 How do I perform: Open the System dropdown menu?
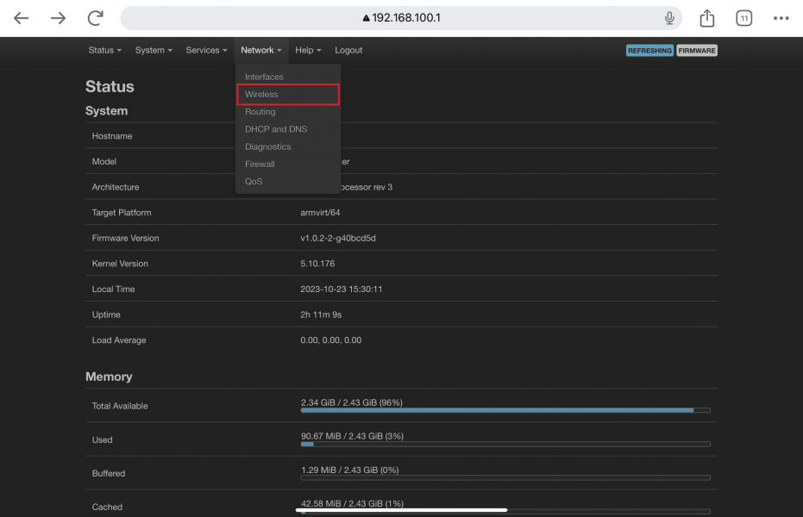pos(154,50)
